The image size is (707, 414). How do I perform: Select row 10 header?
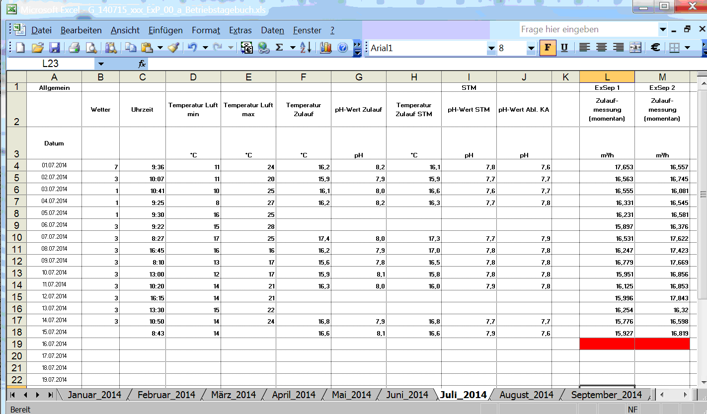[x=16, y=237]
